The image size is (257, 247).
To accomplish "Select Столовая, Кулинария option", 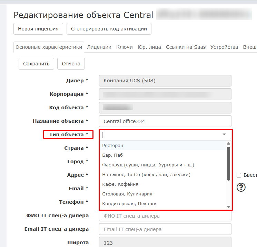I will (127, 194).
